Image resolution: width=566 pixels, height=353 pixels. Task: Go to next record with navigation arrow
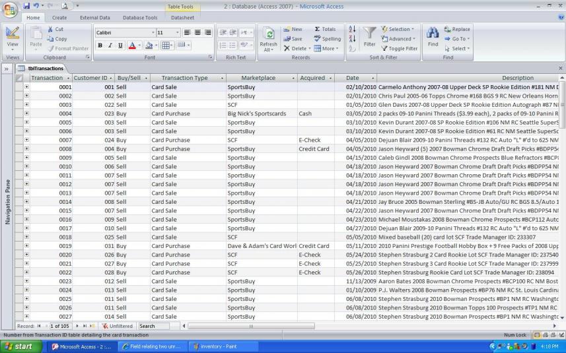tap(77, 326)
